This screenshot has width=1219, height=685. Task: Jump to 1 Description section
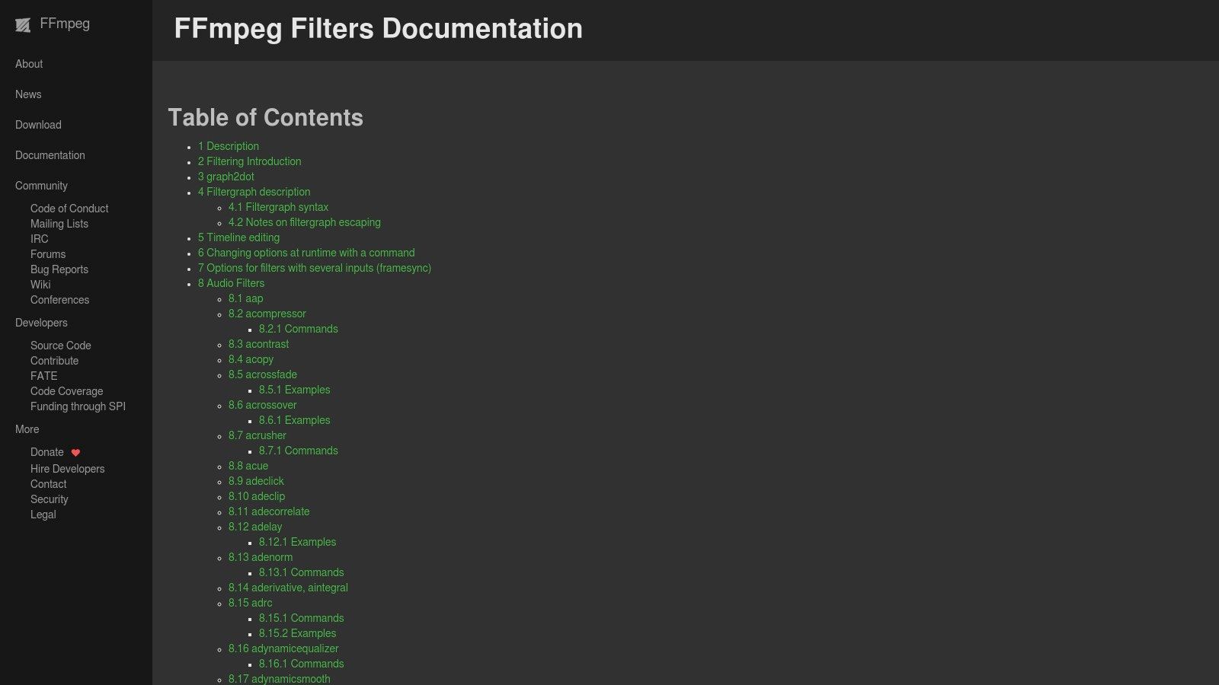[x=229, y=146]
